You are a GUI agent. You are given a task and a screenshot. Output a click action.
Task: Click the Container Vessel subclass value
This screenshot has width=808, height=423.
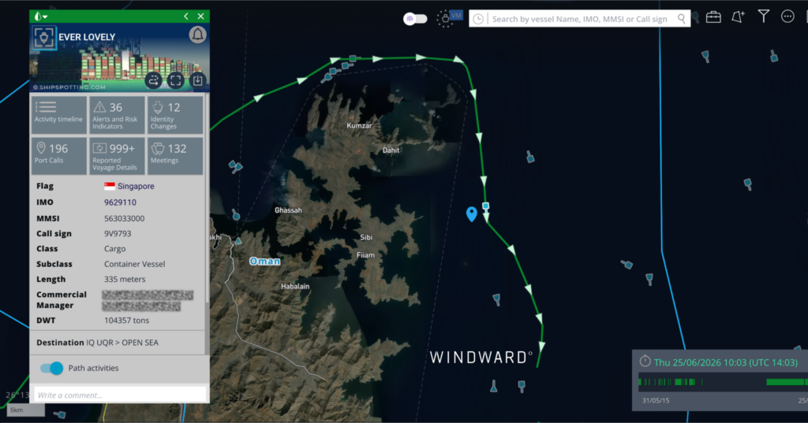click(x=134, y=264)
